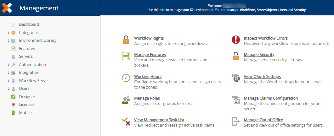Open Licenses from the sidebar
This screenshot has height=136, width=334.
click(27, 105)
